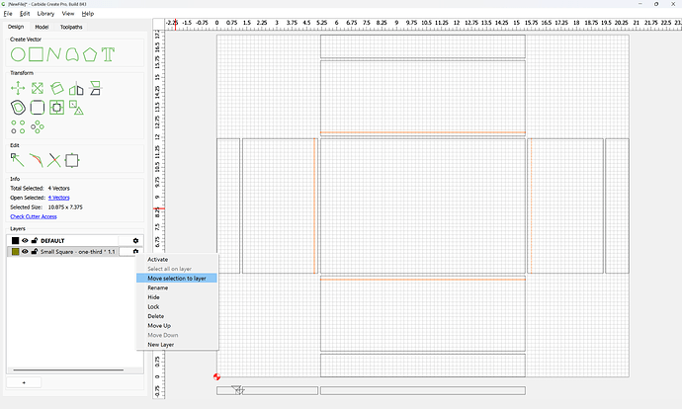Switch to the Toolpaths tab
Screen dimensions: 682x409
(71, 27)
